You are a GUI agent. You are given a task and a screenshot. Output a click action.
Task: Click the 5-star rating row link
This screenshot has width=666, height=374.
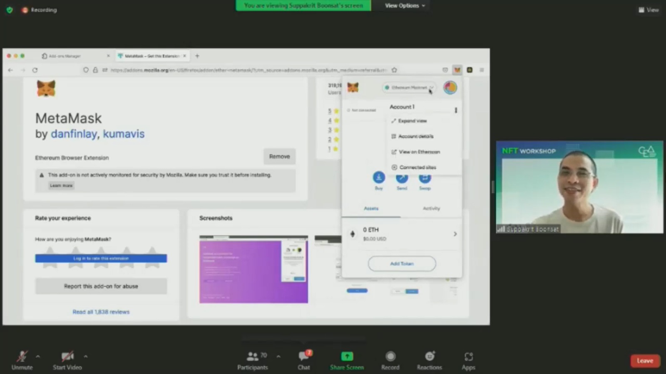click(333, 111)
